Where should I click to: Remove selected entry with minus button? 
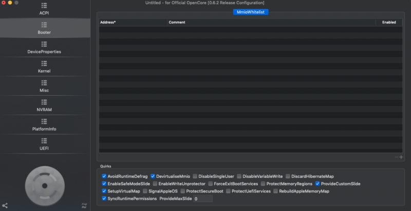click(396, 157)
